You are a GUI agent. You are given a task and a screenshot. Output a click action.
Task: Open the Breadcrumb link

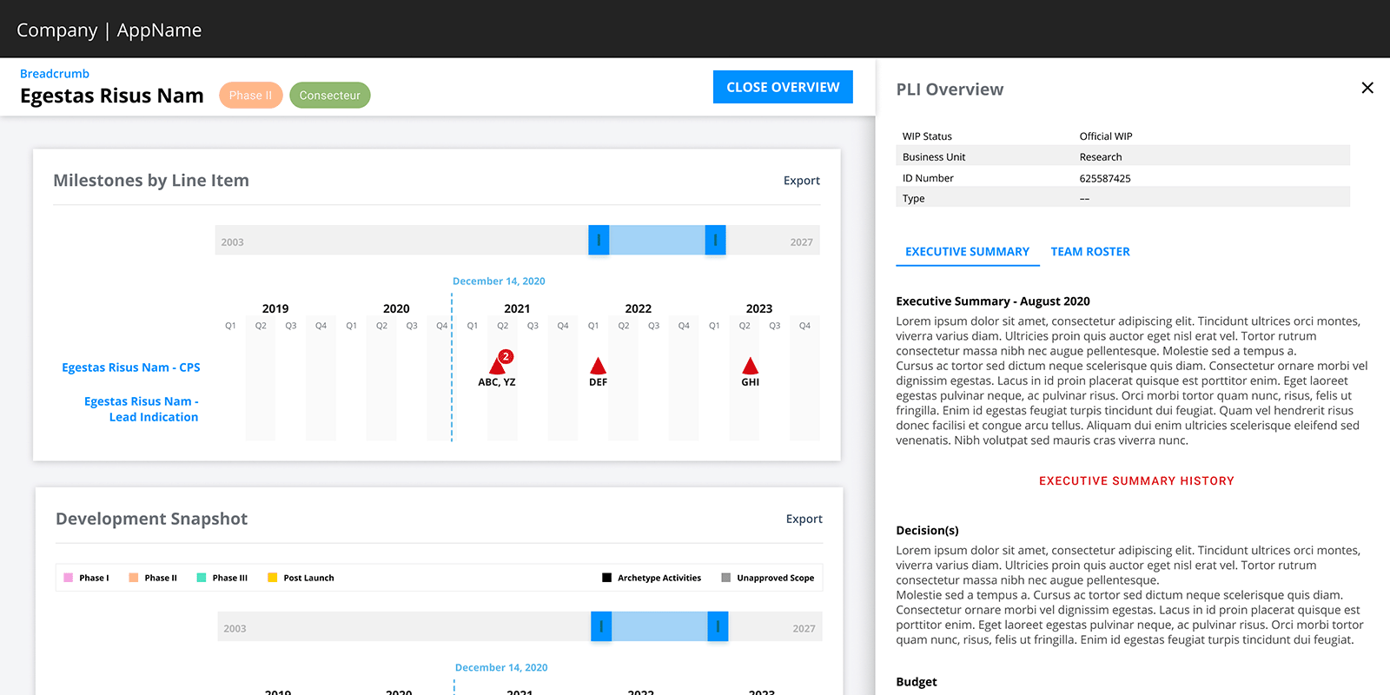pos(55,74)
